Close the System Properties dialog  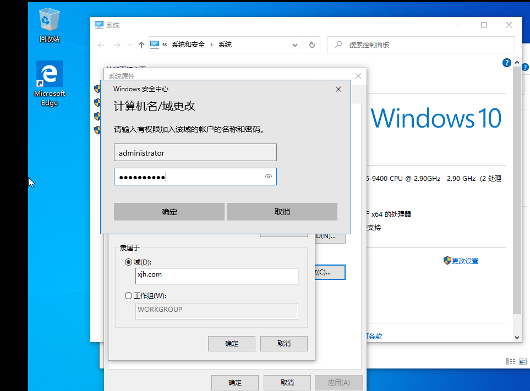click(358, 76)
